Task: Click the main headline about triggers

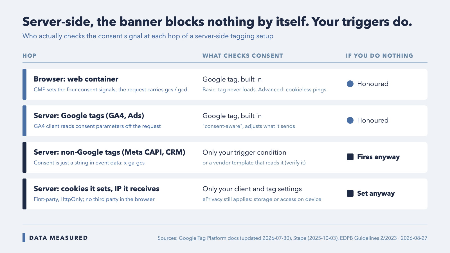Action: point(217,22)
